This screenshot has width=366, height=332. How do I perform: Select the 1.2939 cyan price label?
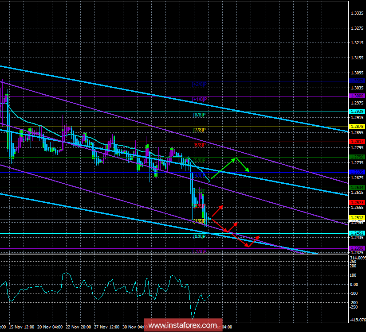(x=357, y=112)
